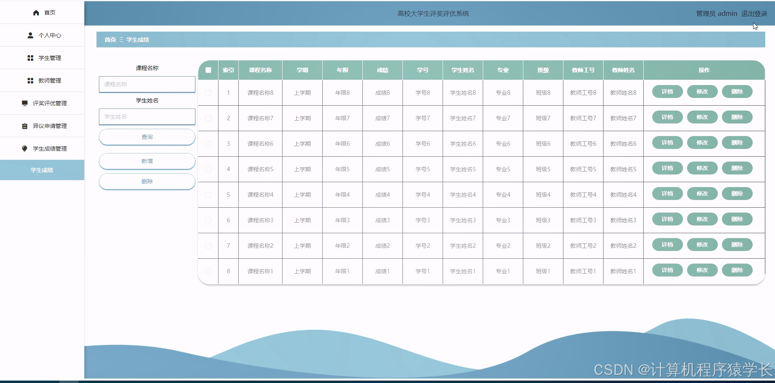Screen dimensions: 775x383
Task: Click 修改 for the 课程名称2 row
Action: [x=702, y=245]
